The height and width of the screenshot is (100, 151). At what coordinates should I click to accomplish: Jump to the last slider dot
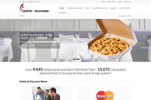coord(79,59)
